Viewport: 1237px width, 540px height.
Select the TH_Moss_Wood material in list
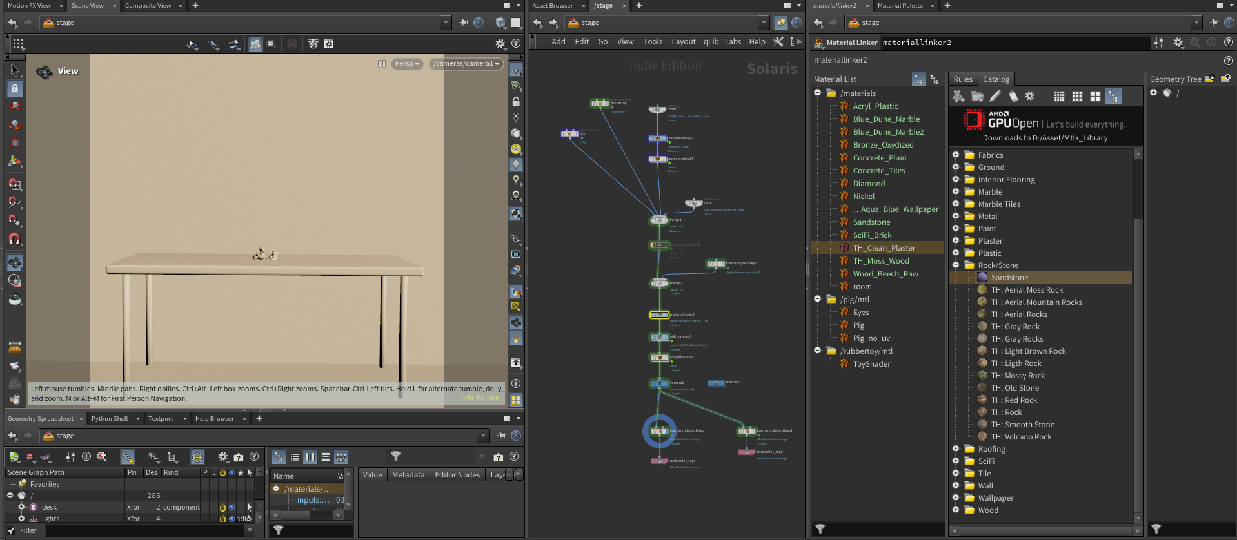pyautogui.click(x=880, y=261)
